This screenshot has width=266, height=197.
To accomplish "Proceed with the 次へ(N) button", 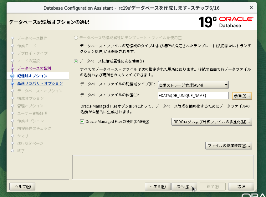I will click(184, 186).
